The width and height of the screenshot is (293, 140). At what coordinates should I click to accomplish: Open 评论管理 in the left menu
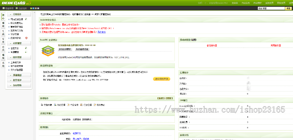coord(15,35)
